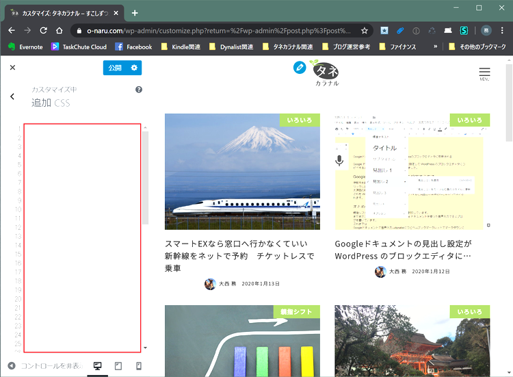Click the preview page scrollbar thumb

click(x=509, y=103)
